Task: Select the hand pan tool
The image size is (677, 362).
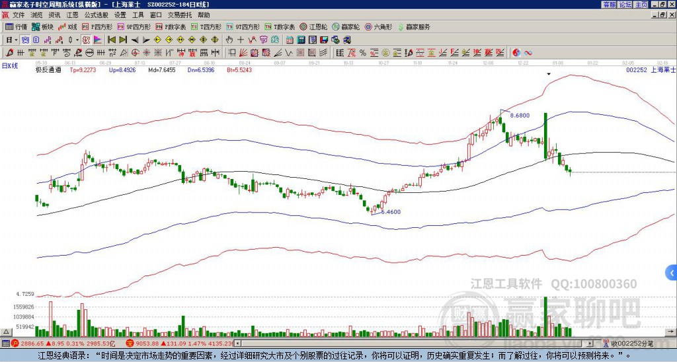Action: pyautogui.click(x=229, y=40)
